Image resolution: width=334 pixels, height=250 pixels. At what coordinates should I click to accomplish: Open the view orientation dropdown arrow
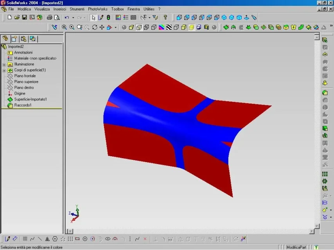pyautogui.click(x=116, y=27)
